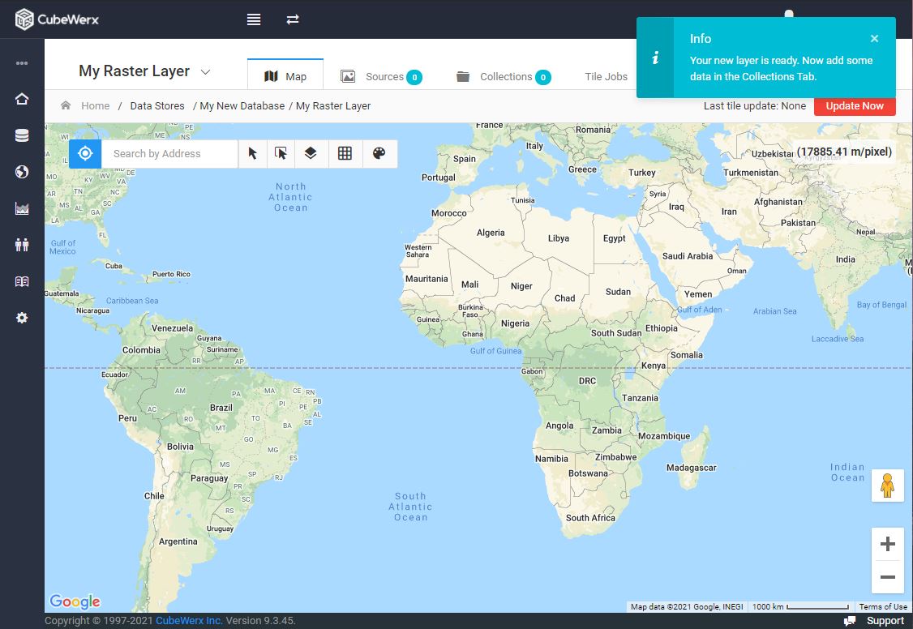Click the CubeWerx logo
The height and width of the screenshot is (629, 913).
point(57,19)
